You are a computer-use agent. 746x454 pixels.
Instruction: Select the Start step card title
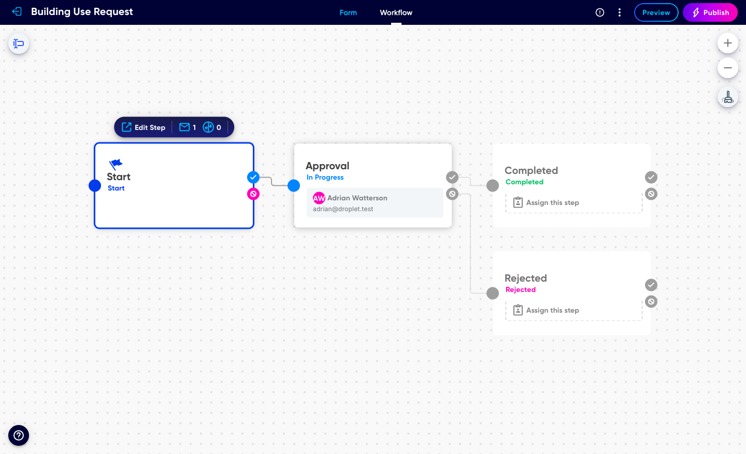(x=119, y=177)
